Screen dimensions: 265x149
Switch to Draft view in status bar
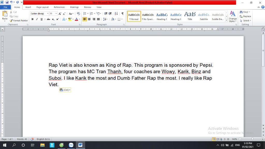click(x=228, y=139)
